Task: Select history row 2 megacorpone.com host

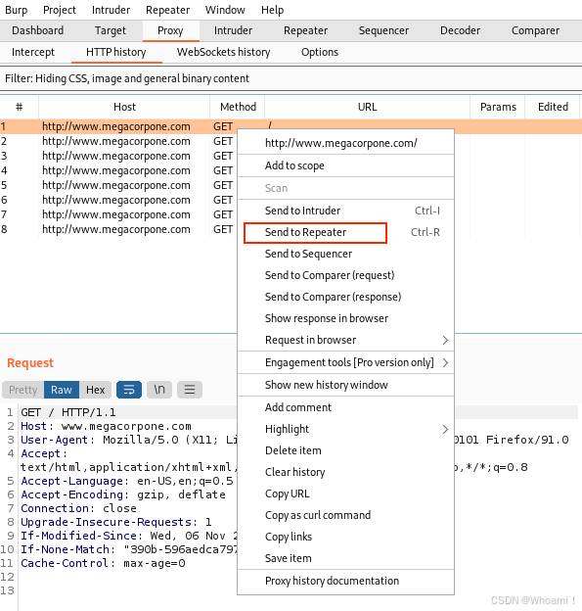Action: (116, 141)
